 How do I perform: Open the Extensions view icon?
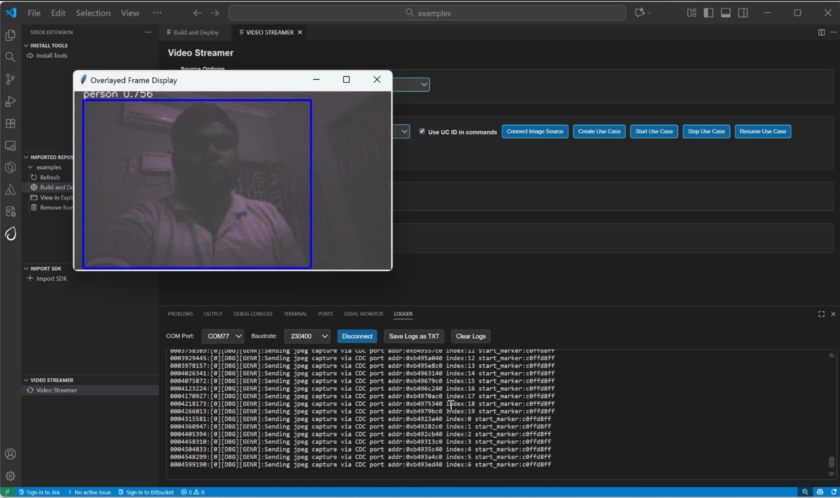point(11,123)
